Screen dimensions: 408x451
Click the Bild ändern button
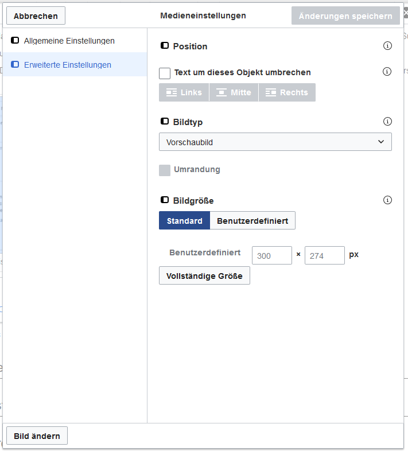coord(37,436)
